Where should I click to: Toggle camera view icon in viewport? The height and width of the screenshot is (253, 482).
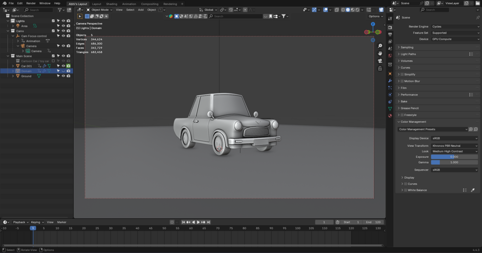(x=380, y=61)
